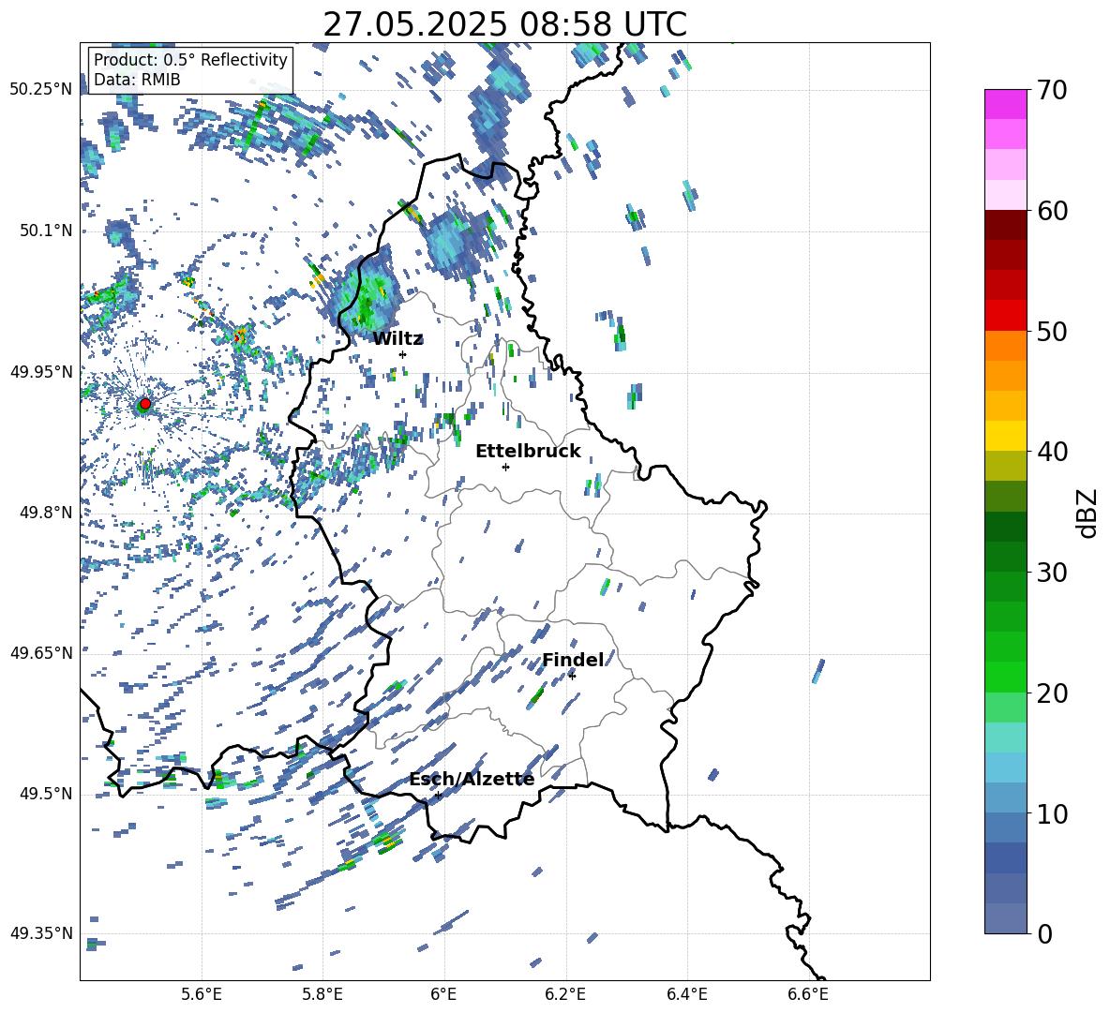1110x1013 pixels.
Task: Click the Wiltz station cross marker
Action: click(x=403, y=354)
